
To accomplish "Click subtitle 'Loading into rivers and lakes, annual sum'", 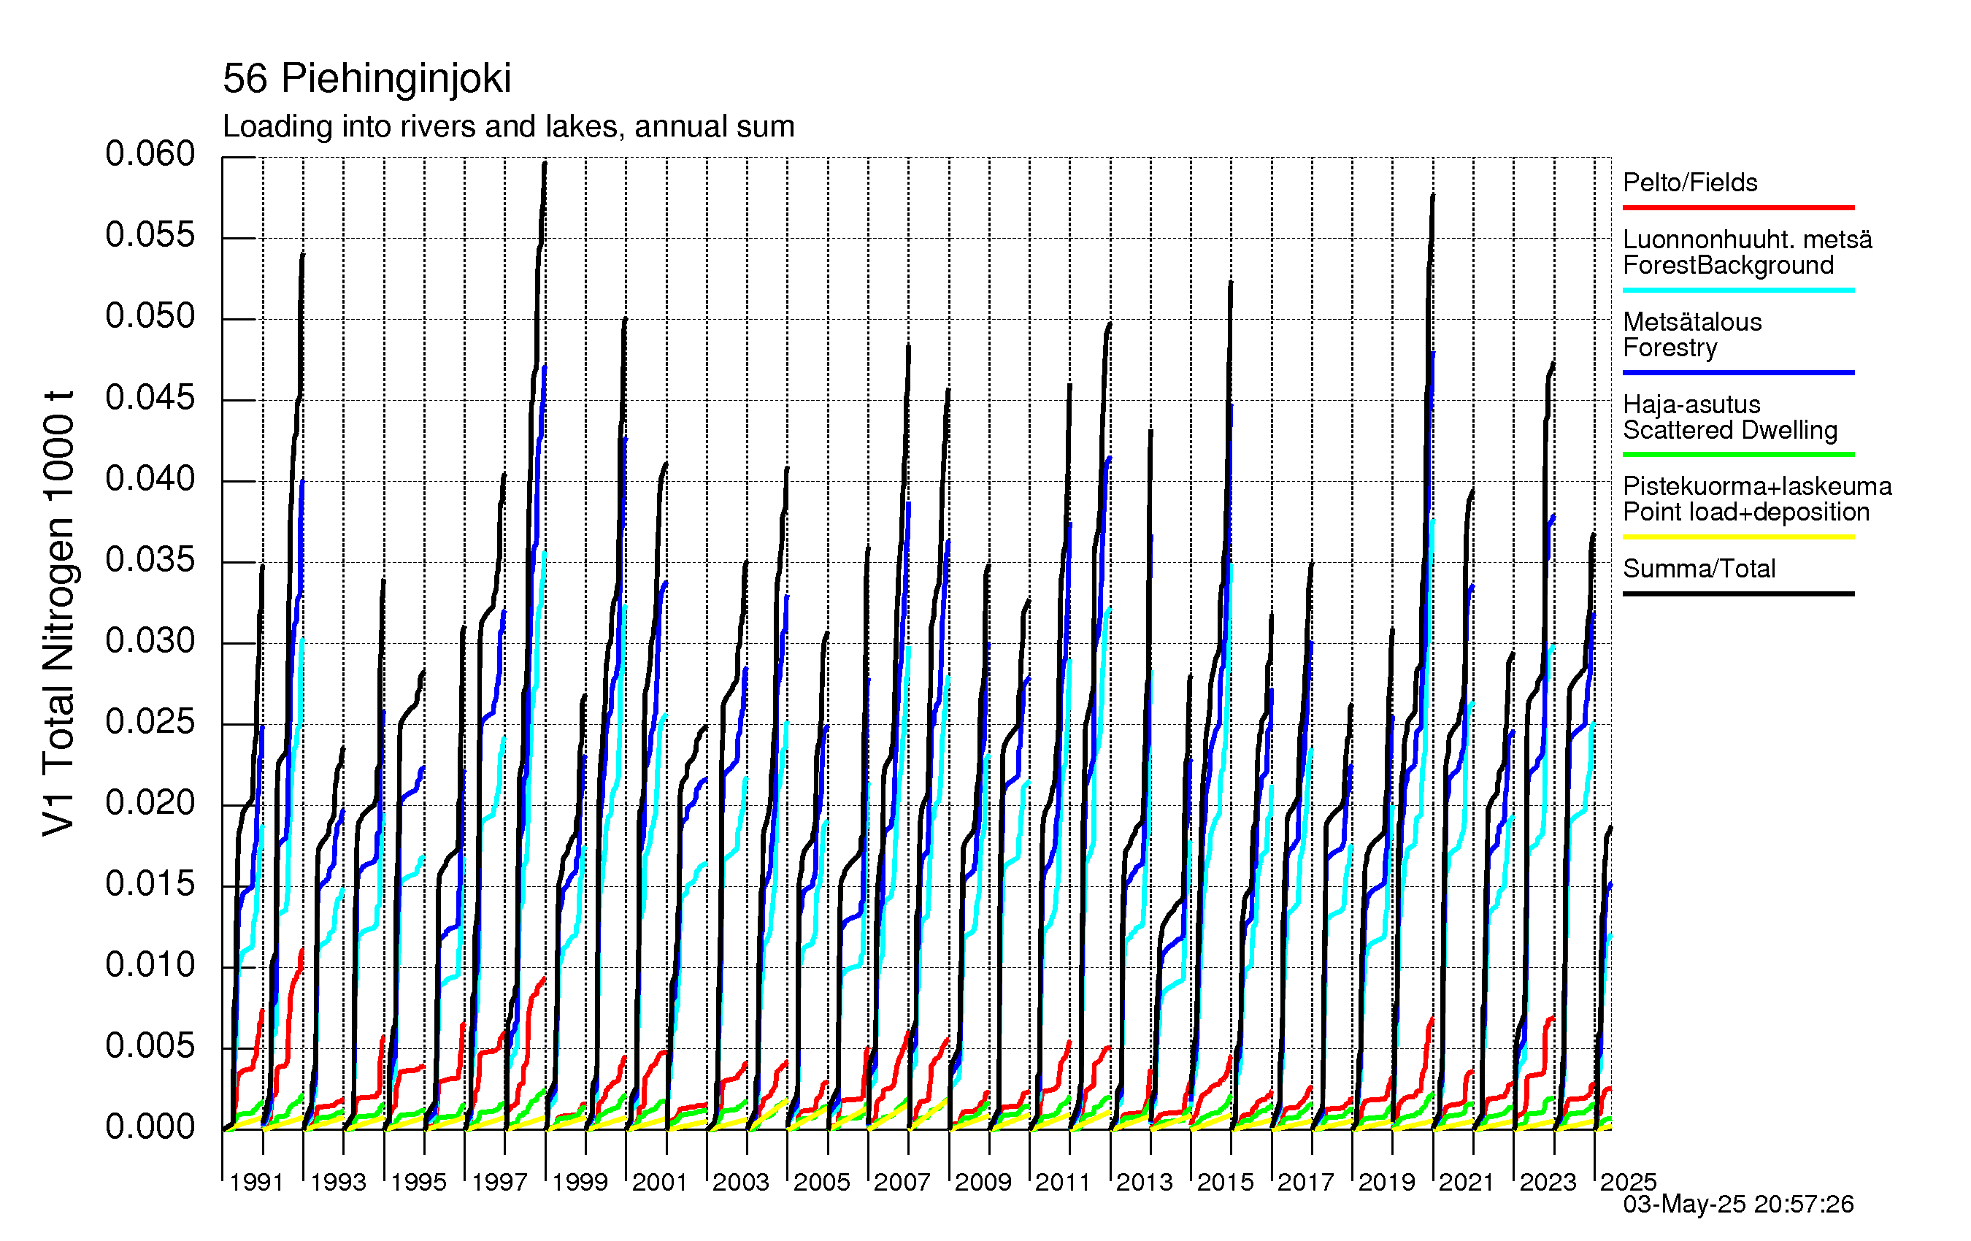I will (508, 127).
